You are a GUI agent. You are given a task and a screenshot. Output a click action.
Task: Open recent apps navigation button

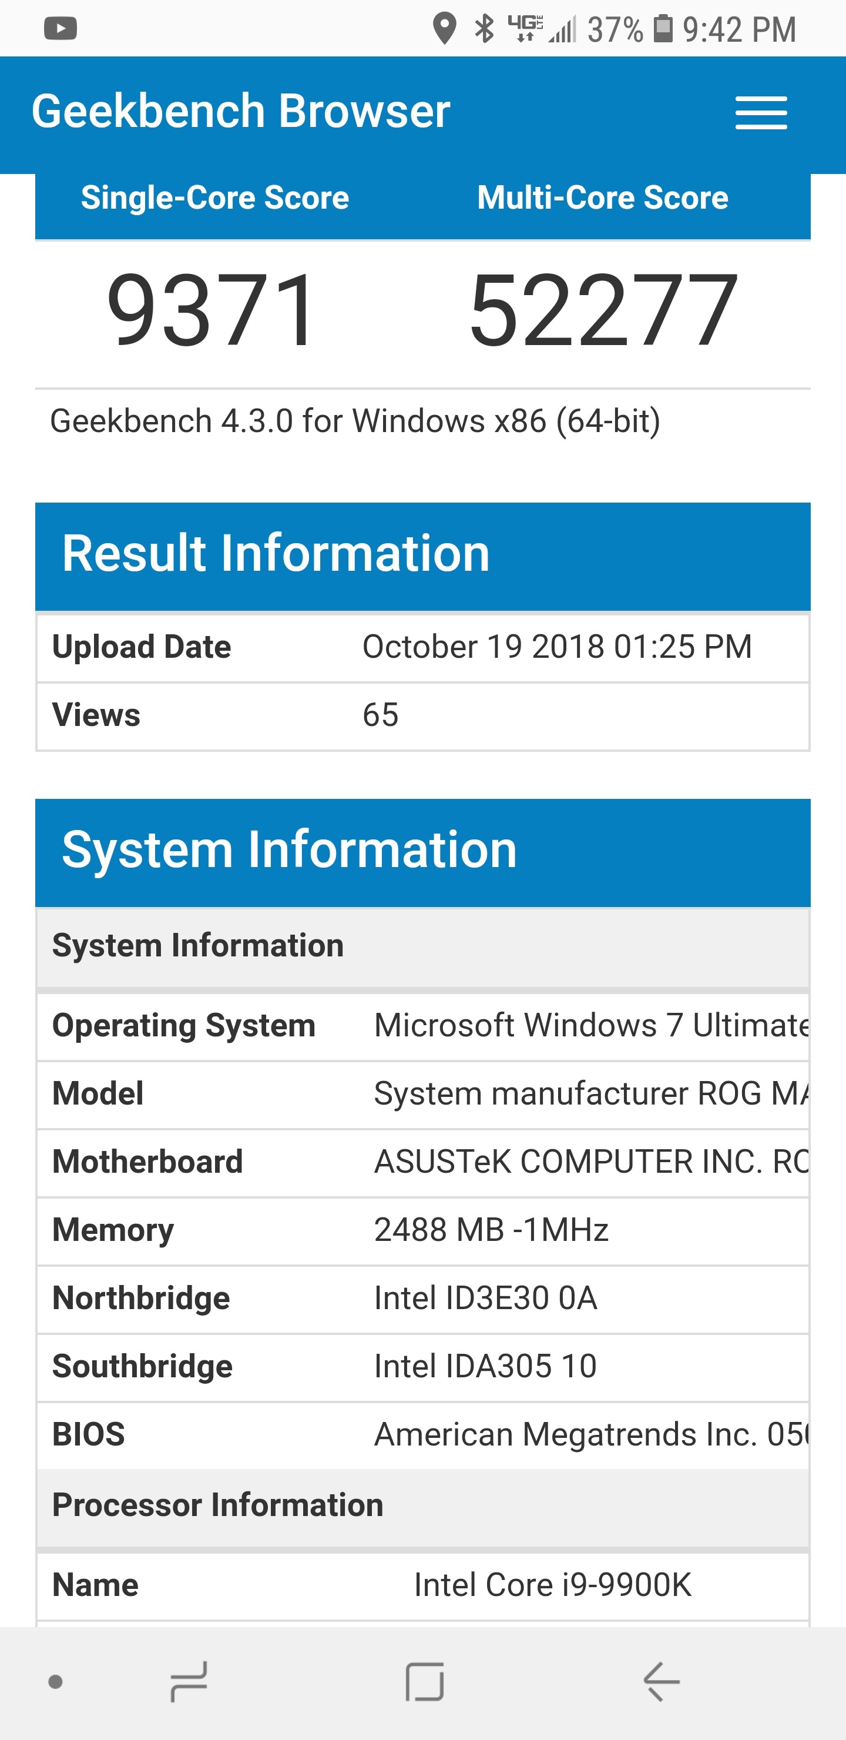[x=189, y=1681]
